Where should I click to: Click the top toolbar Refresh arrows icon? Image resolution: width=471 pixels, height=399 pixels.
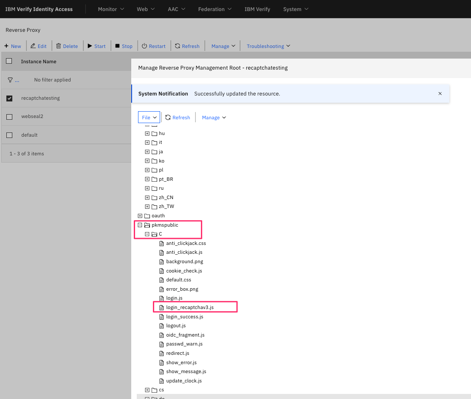[178, 46]
